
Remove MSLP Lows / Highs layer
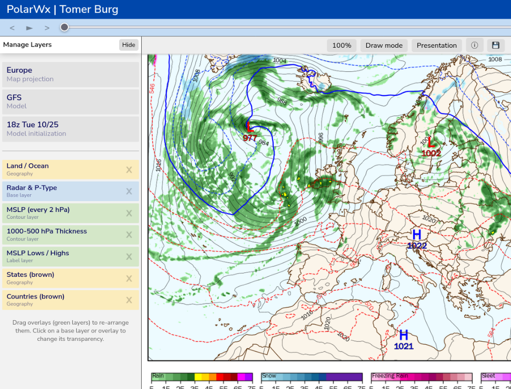pos(129,257)
